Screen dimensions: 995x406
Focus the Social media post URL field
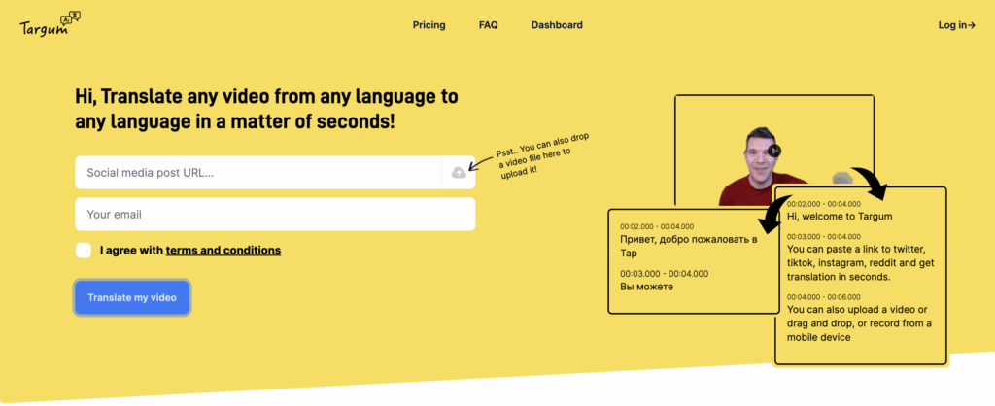[x=258, y=173]
